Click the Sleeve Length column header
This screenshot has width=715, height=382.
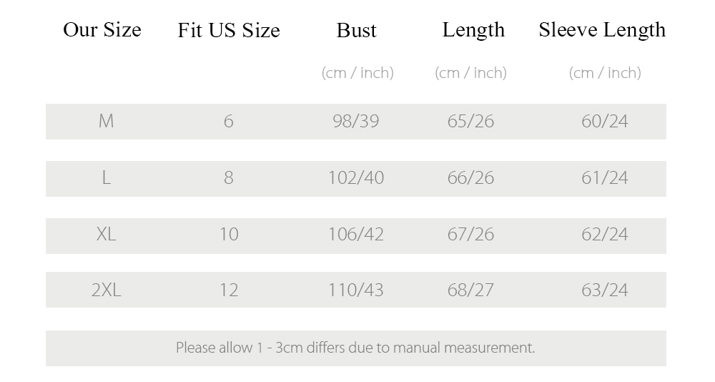tap(602, 31)
